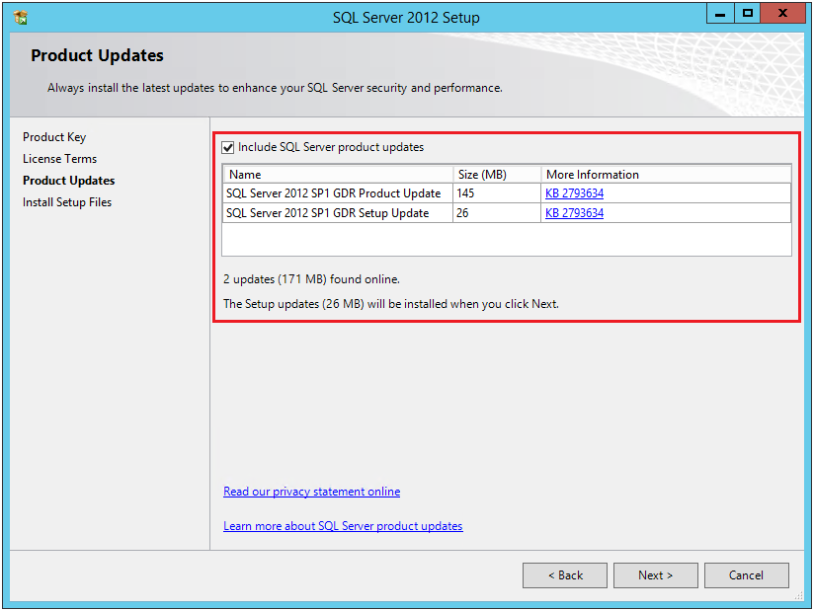The height and width of the screenshot is (611, 814).
Task: Click the Next button
Action: (656, 575)
